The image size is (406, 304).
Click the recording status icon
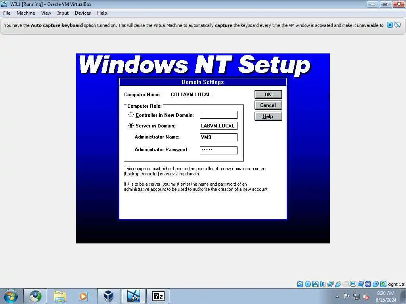(x=360, y=284)
